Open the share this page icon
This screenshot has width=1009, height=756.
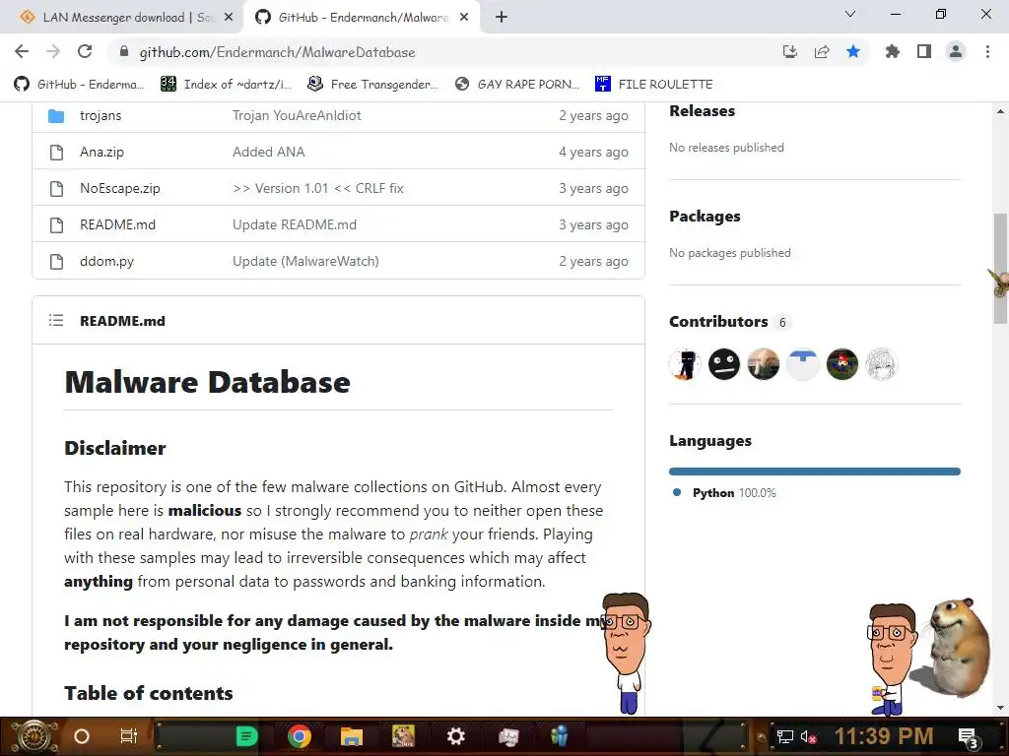pyautogui.click(x=822, y=51)
